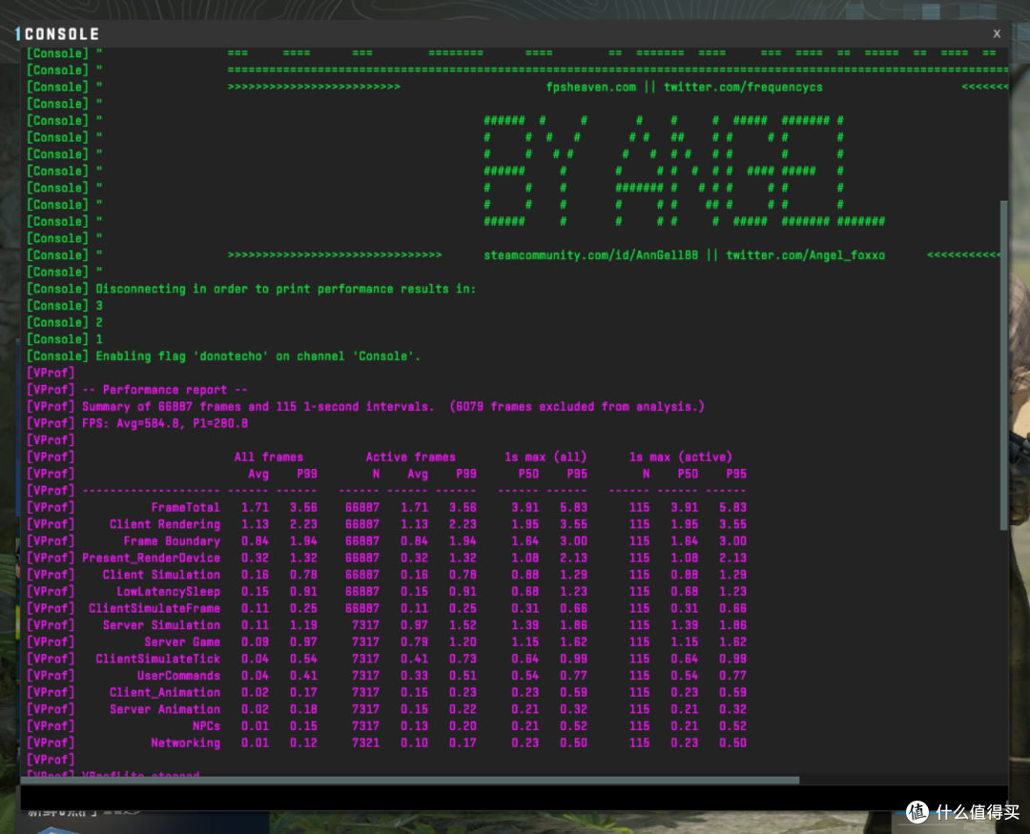The height and width of the screenshot is (834, 1030).
Task: Click the CONSOLE title label
Action: click(x=62, y=33)
